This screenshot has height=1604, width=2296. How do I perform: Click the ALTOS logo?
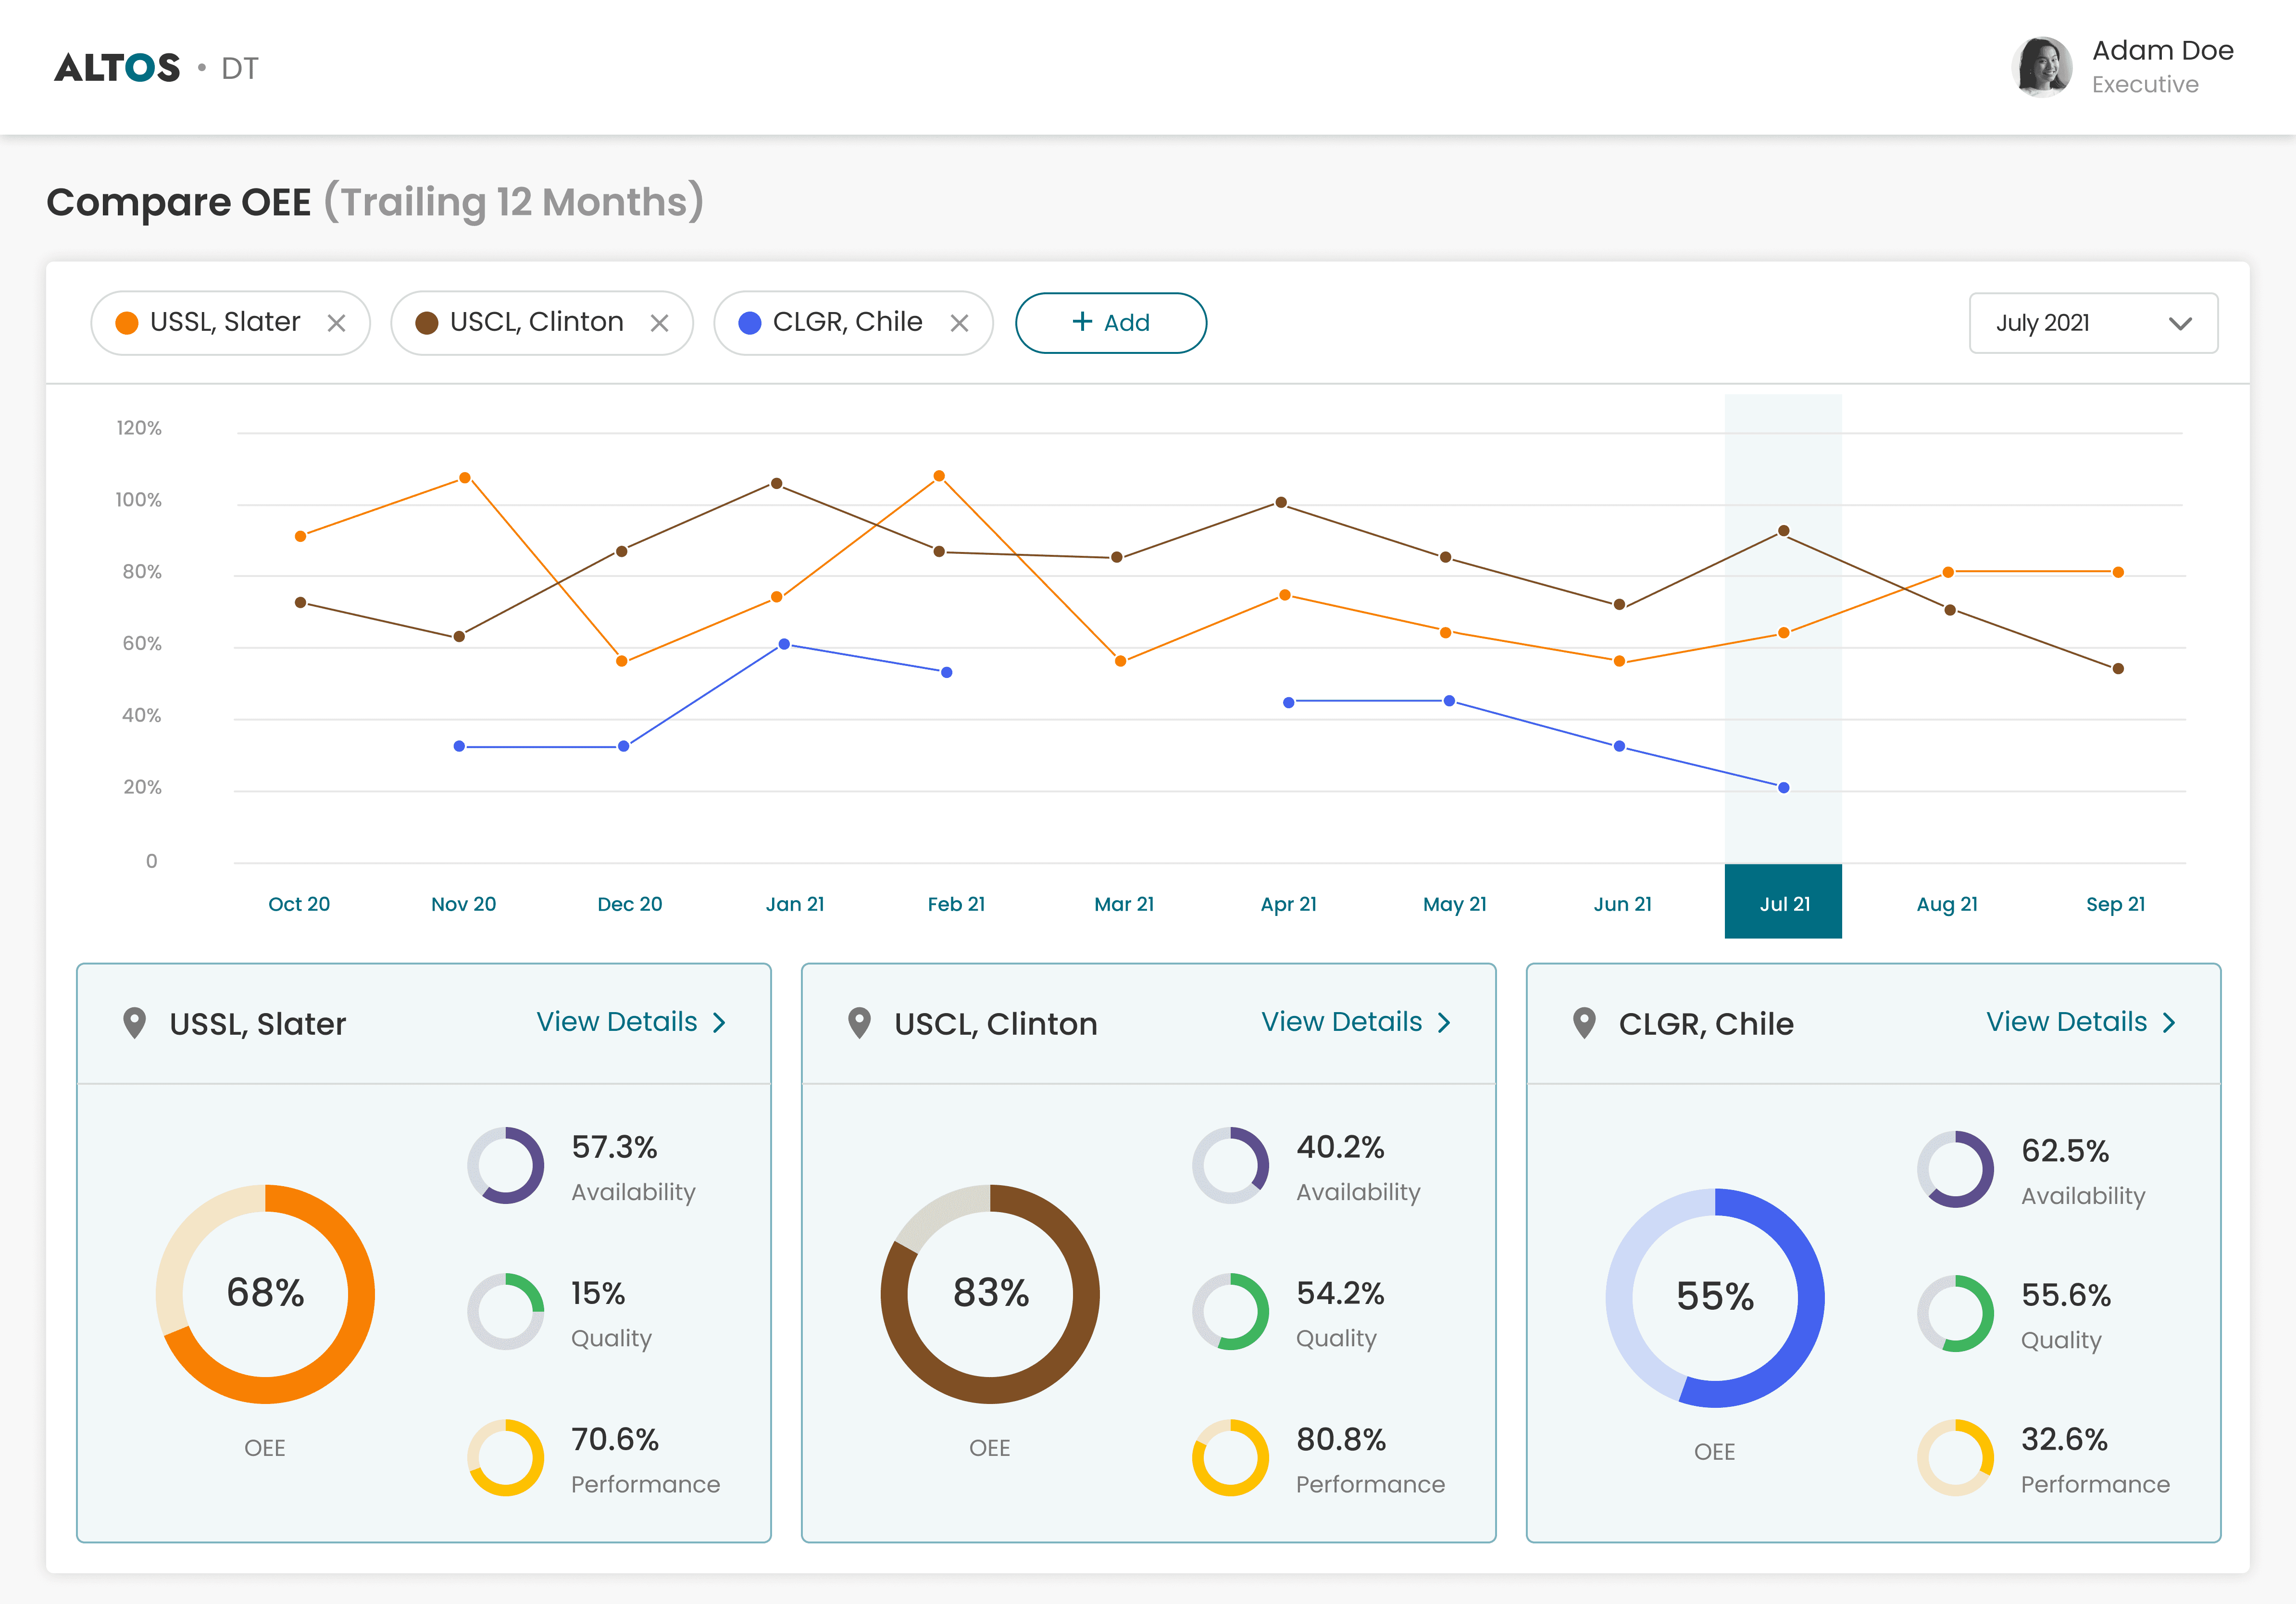click(x=118, y=68)
